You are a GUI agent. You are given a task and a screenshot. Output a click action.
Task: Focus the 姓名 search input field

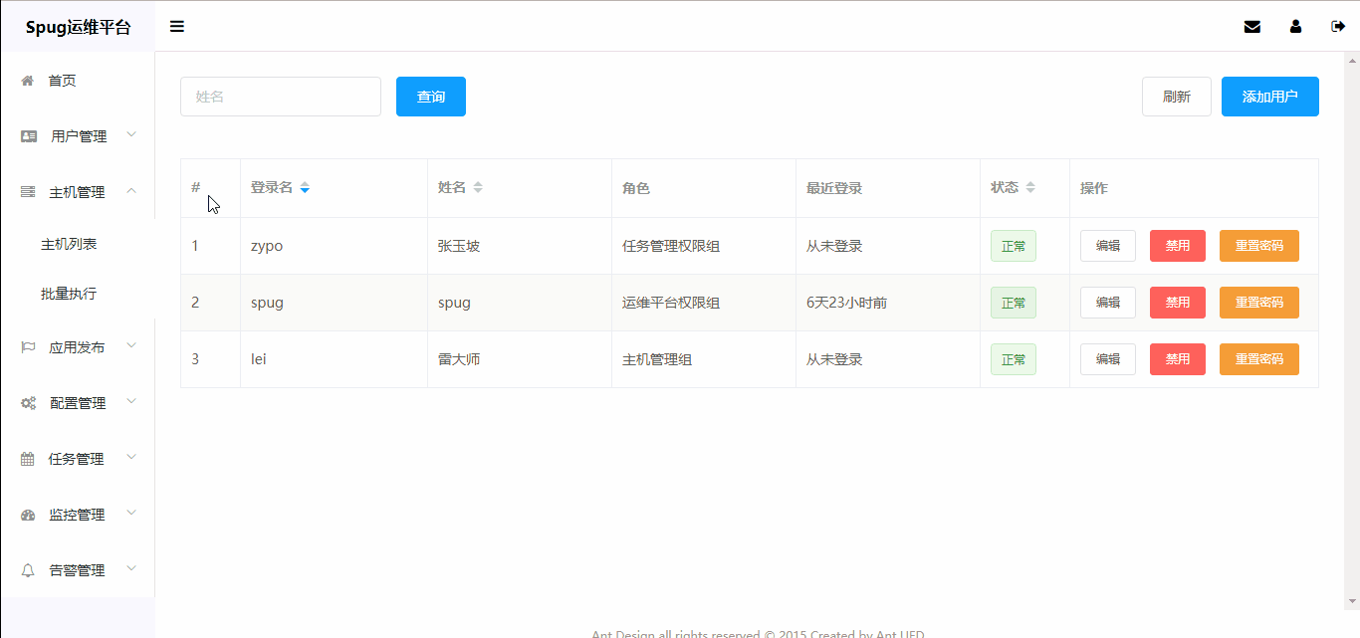281,97
